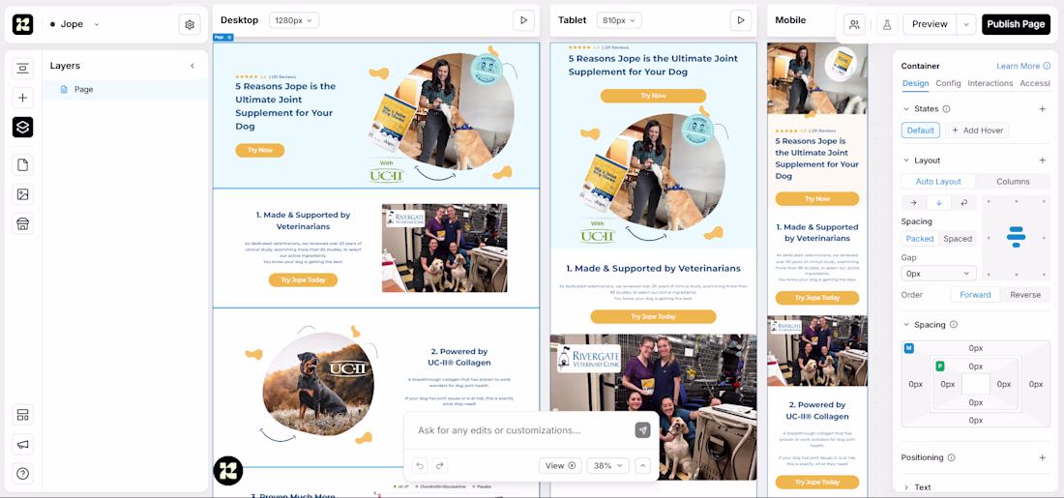Image resolution: width=1064 pixels, height=498 pixels.
Task: Set order to Reverse
Action: (x=1025, y=295)
